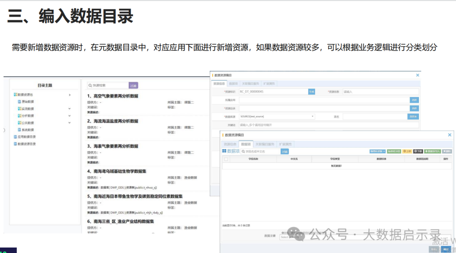Click the grid icon beside 数据项 heading
456x253 pixels.
coord(224,151)
